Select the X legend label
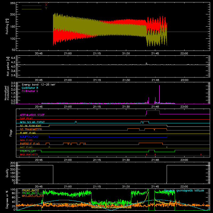Screen dimensions: 213x213 (x=46, y=5)
